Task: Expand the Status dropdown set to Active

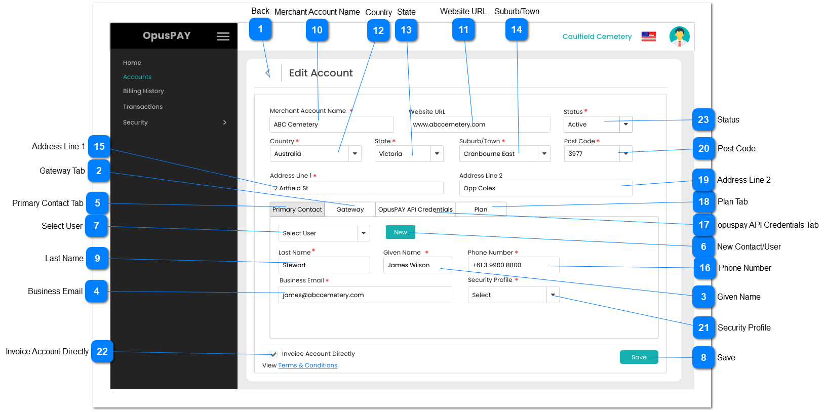Action: pos(626,125)
